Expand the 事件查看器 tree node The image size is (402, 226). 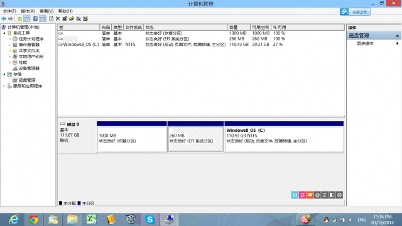[10, 45]
